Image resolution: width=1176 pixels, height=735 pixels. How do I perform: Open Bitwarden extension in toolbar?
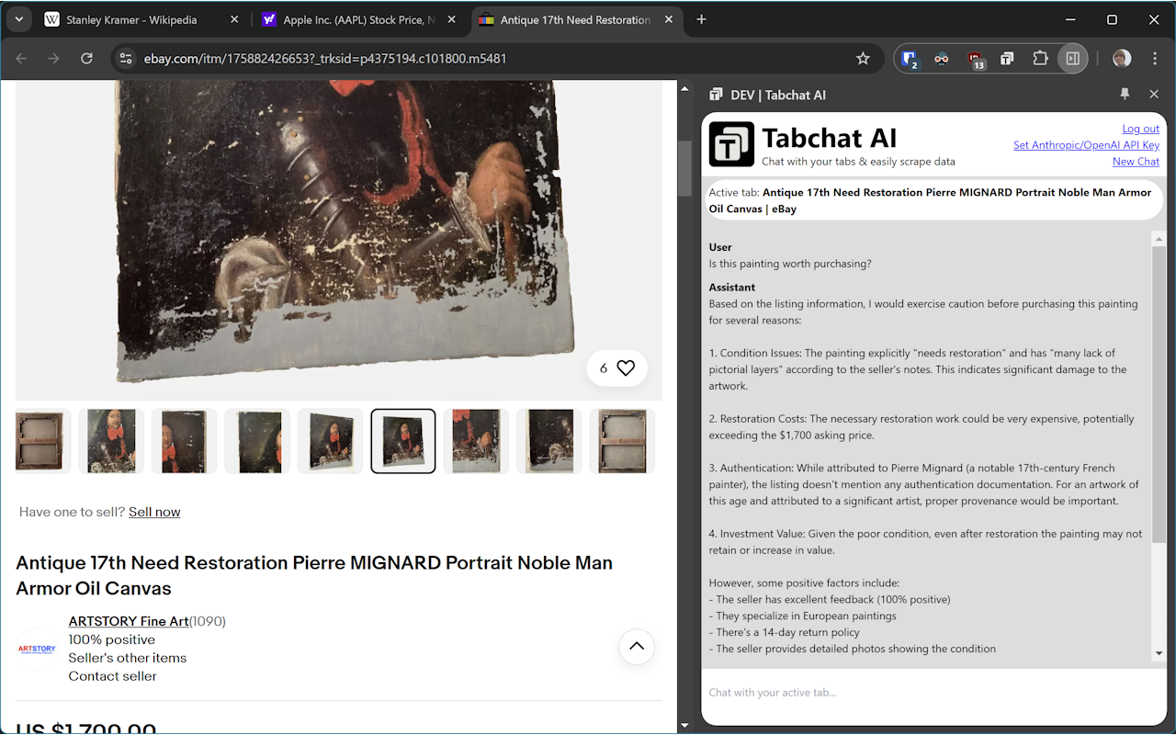(x=910, y=59)
